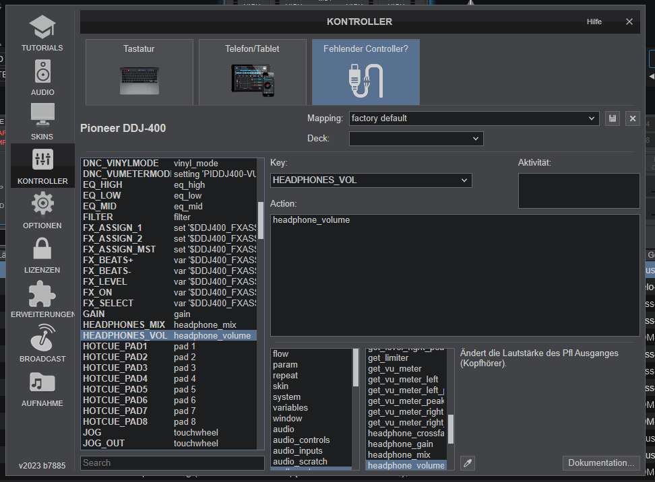Select HEADPHONES_VOL mapping row
The image size is (655, 482).
pyautogui.click(x=168, y=336)
